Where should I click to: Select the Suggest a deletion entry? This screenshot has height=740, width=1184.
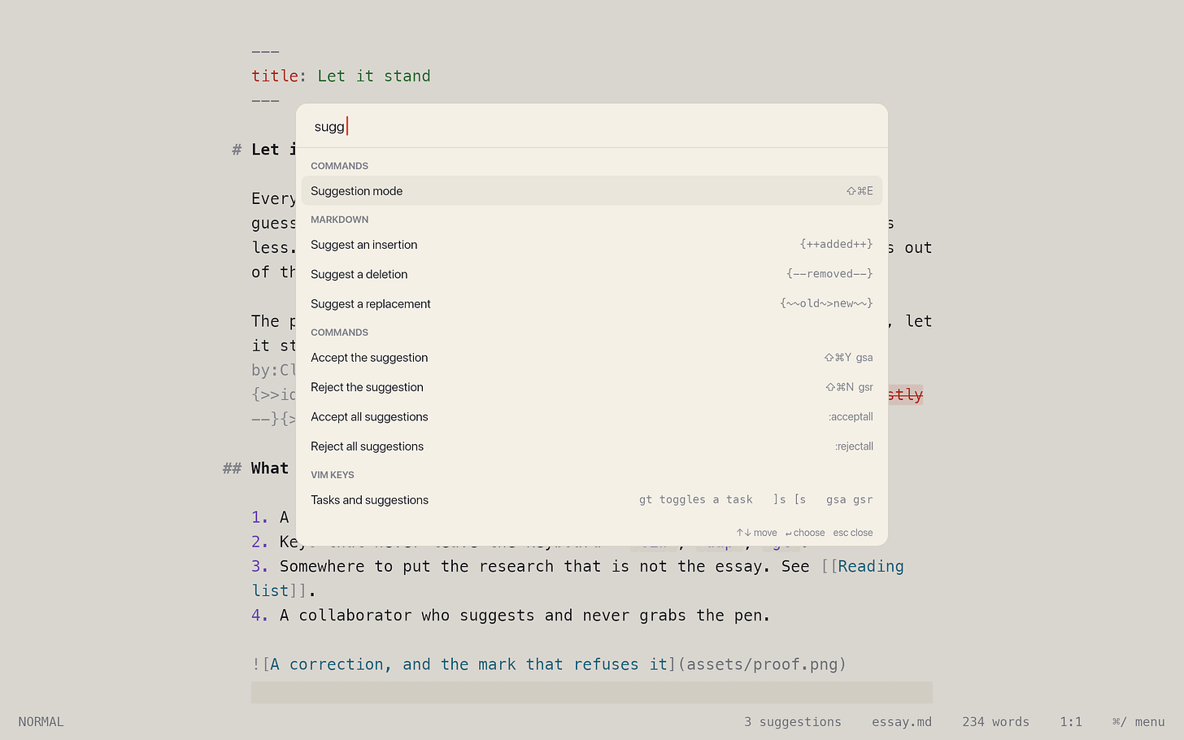591,274
